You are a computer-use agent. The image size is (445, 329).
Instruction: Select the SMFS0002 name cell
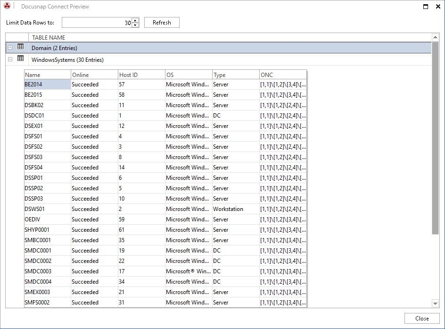tap(48, 302)
